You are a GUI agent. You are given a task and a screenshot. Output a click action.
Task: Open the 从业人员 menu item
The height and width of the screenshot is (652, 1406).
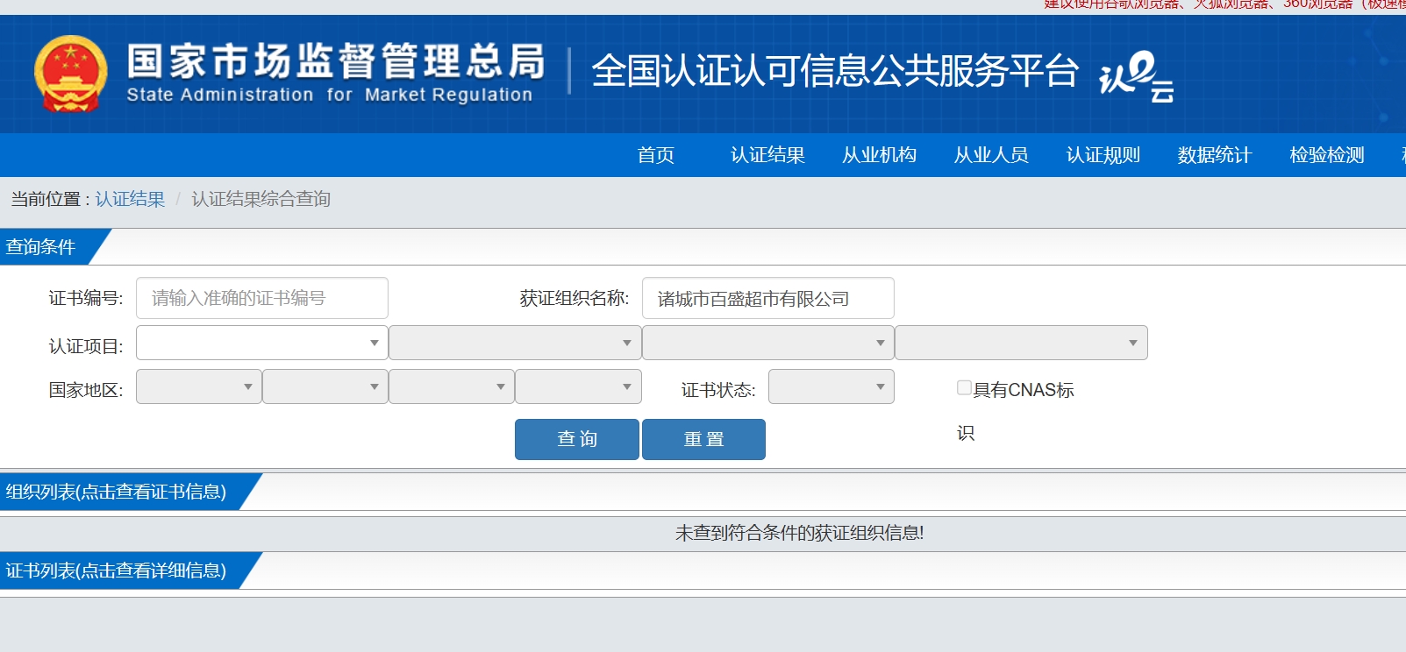991,155
